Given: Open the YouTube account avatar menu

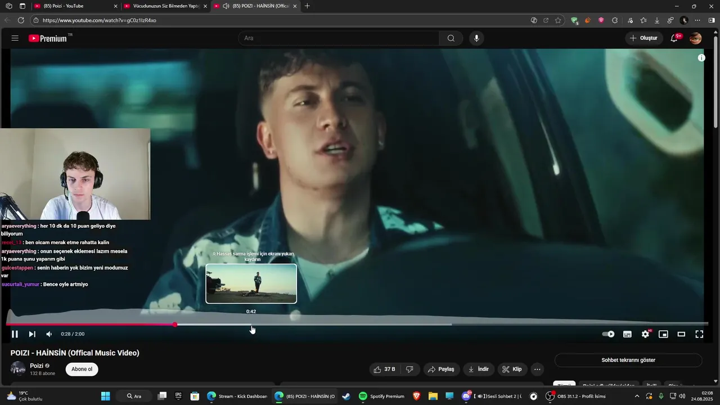Looking at the screenshot, I should coord(696,38).
